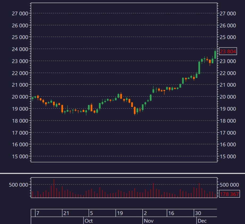Viewport: 245px width, 224px height.
Task: Click the date label 19 on the time axis
Action: [120, 213]
